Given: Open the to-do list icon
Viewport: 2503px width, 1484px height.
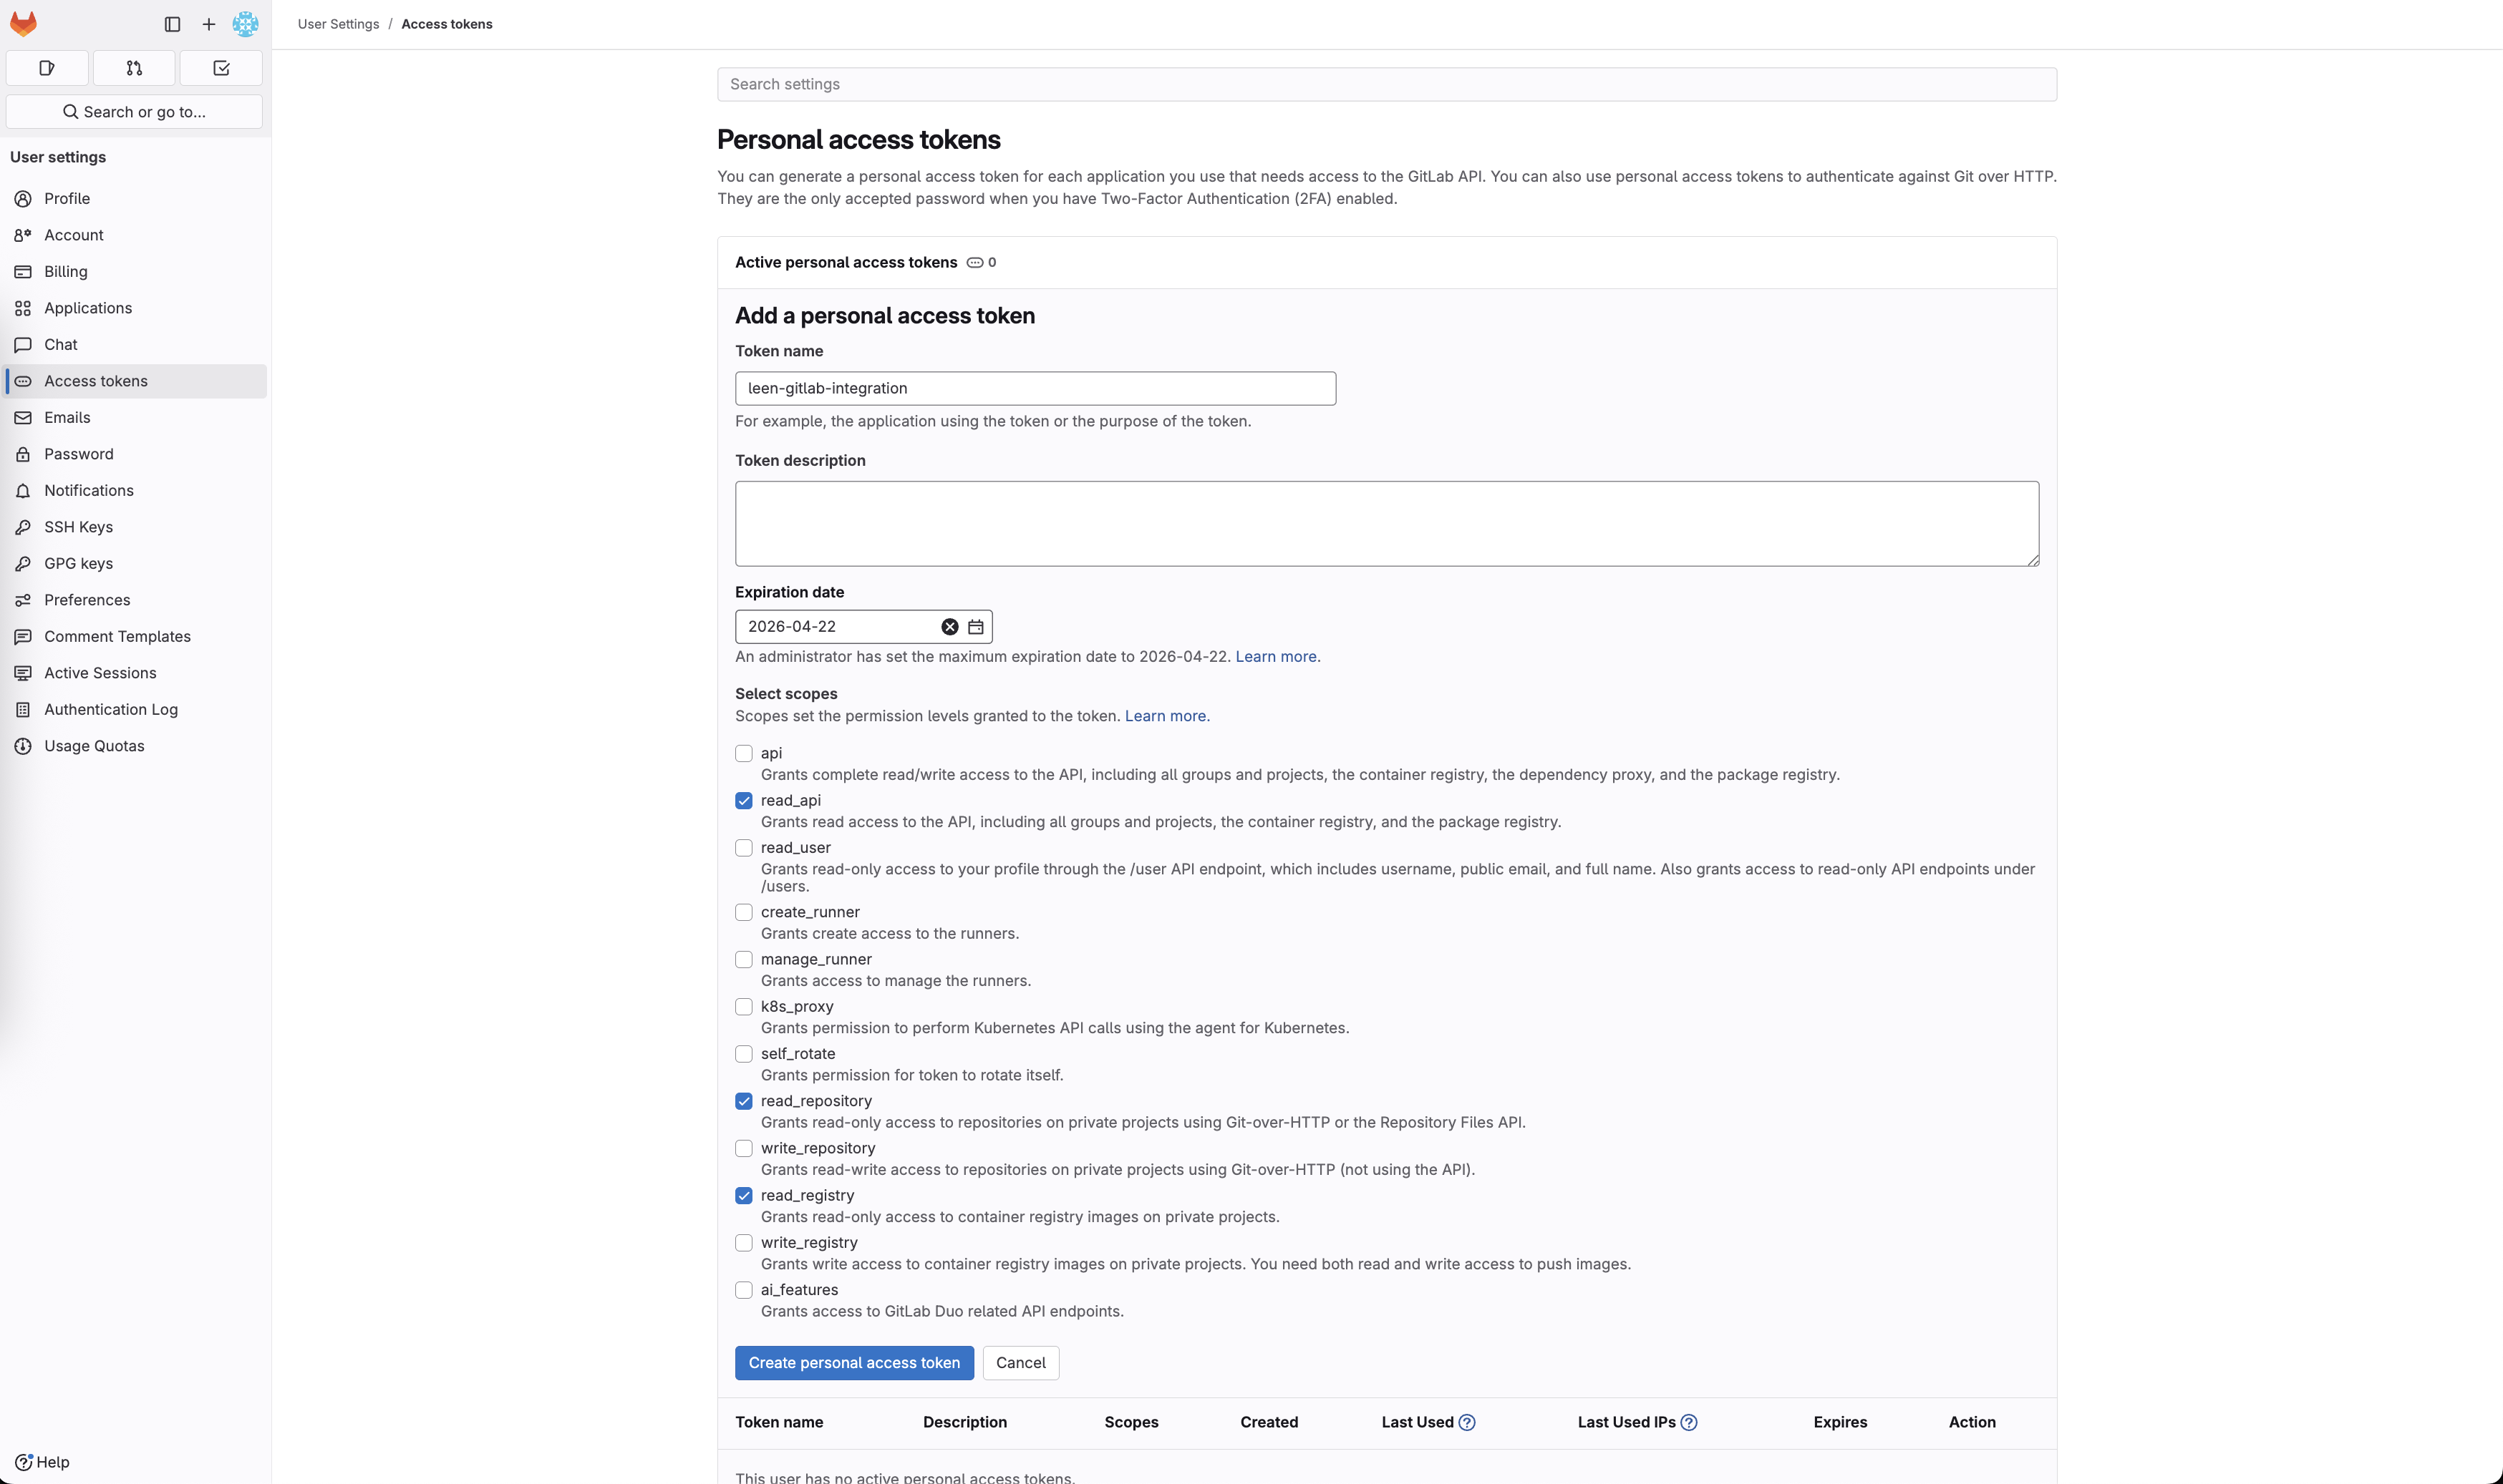Looking at the screenshot, I should click(221, 68).
